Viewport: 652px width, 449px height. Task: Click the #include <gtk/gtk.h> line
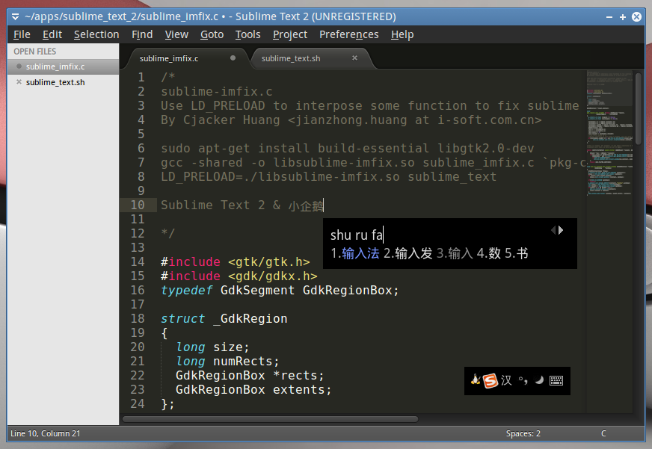click(x=236, y=262)
